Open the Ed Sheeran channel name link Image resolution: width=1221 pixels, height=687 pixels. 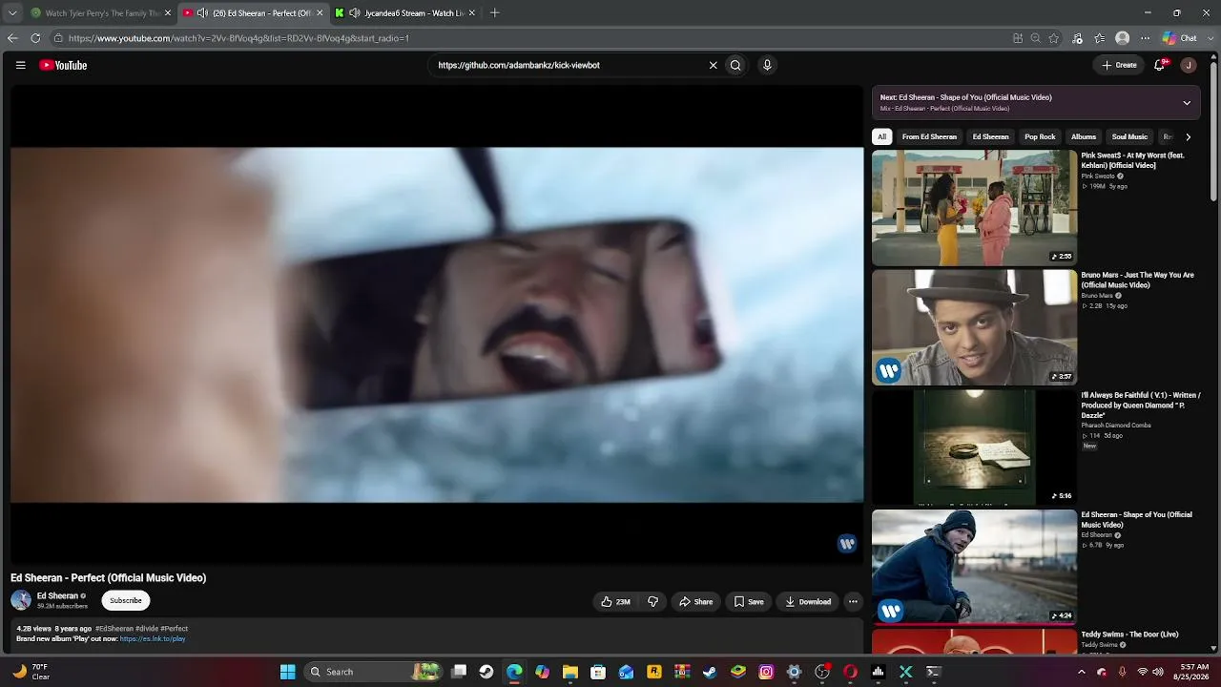point(57,596)
